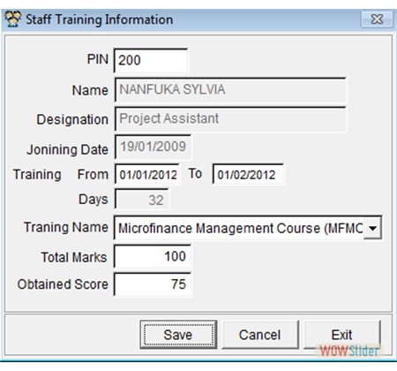This screenshot has width=397, height=371.
Task: Click the Staff Training Information window icon
Action: (12, 19)
